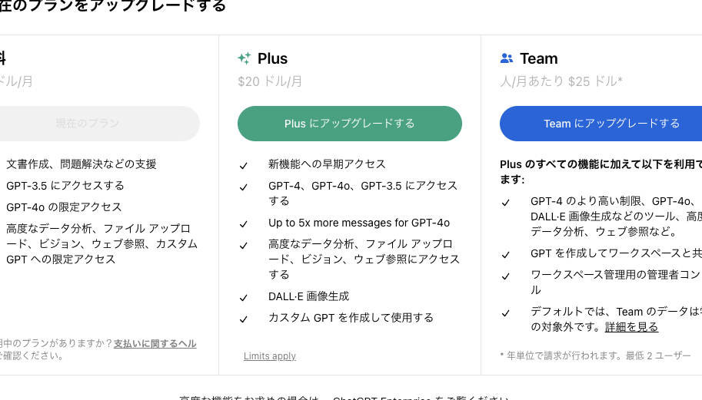702x400 pixels.
Task: Click the Team price 人/月あたり $25 ドル
Action: [x=561, y=81]
